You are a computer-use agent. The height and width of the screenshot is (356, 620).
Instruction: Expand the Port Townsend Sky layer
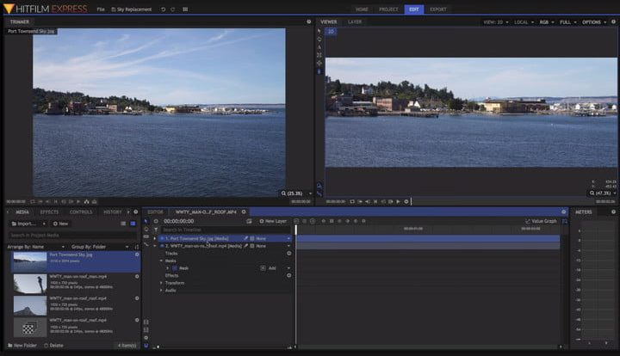coord(155,238)
